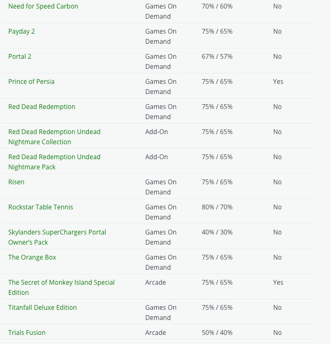Viewport: 331px width, 344px height.
Task: Click The Orange Box link
Action: click(x=32, y=257)
